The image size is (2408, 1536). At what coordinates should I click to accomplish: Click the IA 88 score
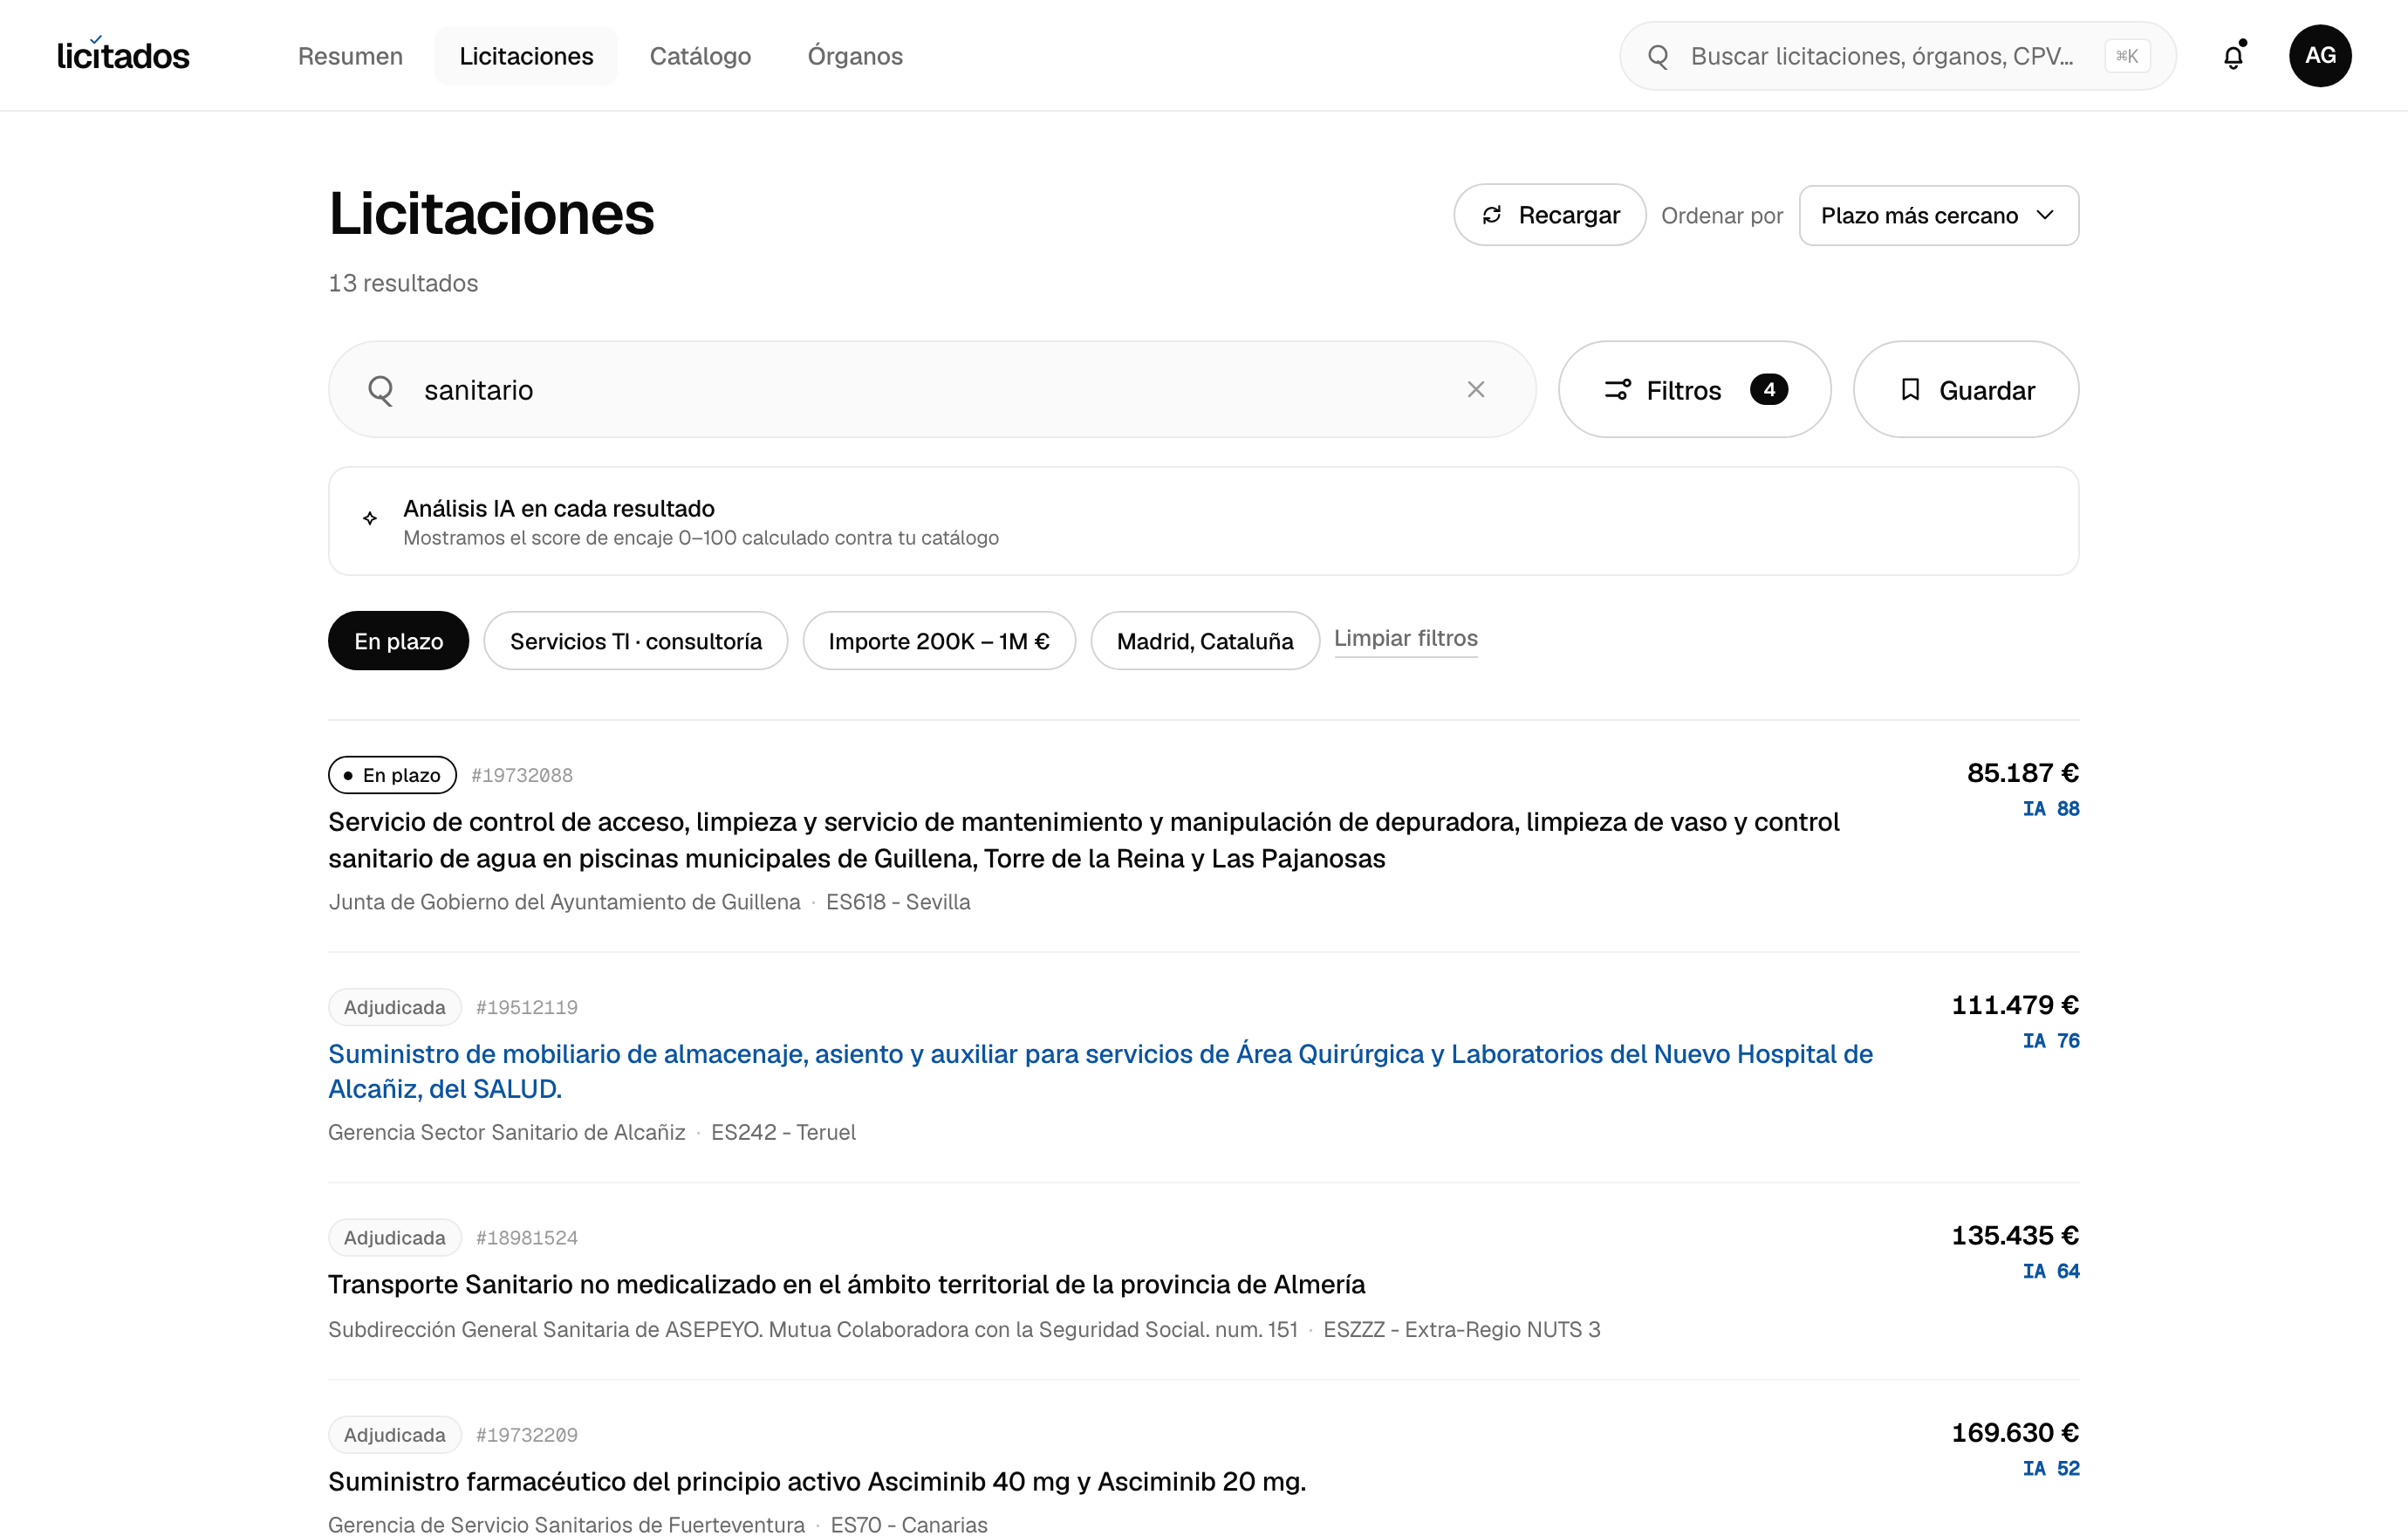coord(2050,808)
